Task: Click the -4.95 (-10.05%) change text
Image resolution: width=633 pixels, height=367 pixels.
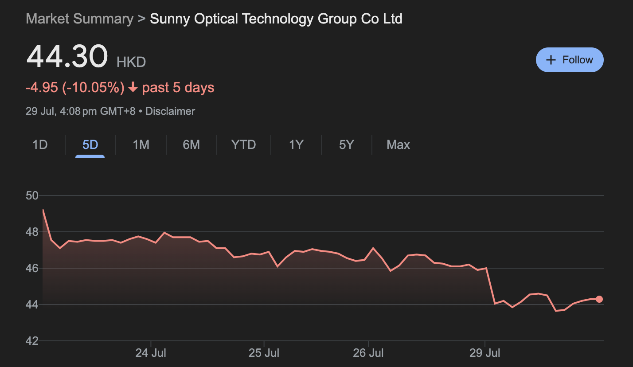Action: pyautogui.click(x=75, y=87)
